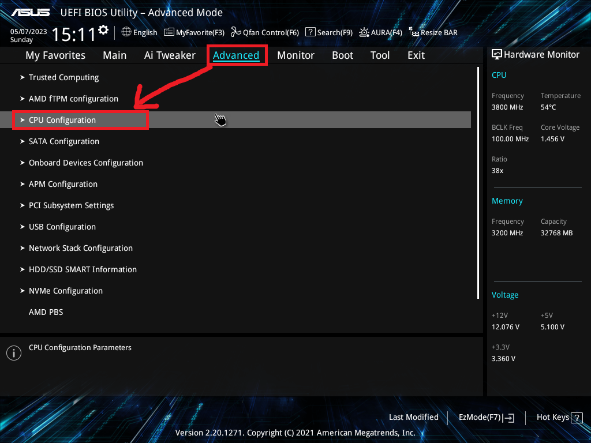Click Last Modified
This screenshot has width=591, height=443.
413,418
